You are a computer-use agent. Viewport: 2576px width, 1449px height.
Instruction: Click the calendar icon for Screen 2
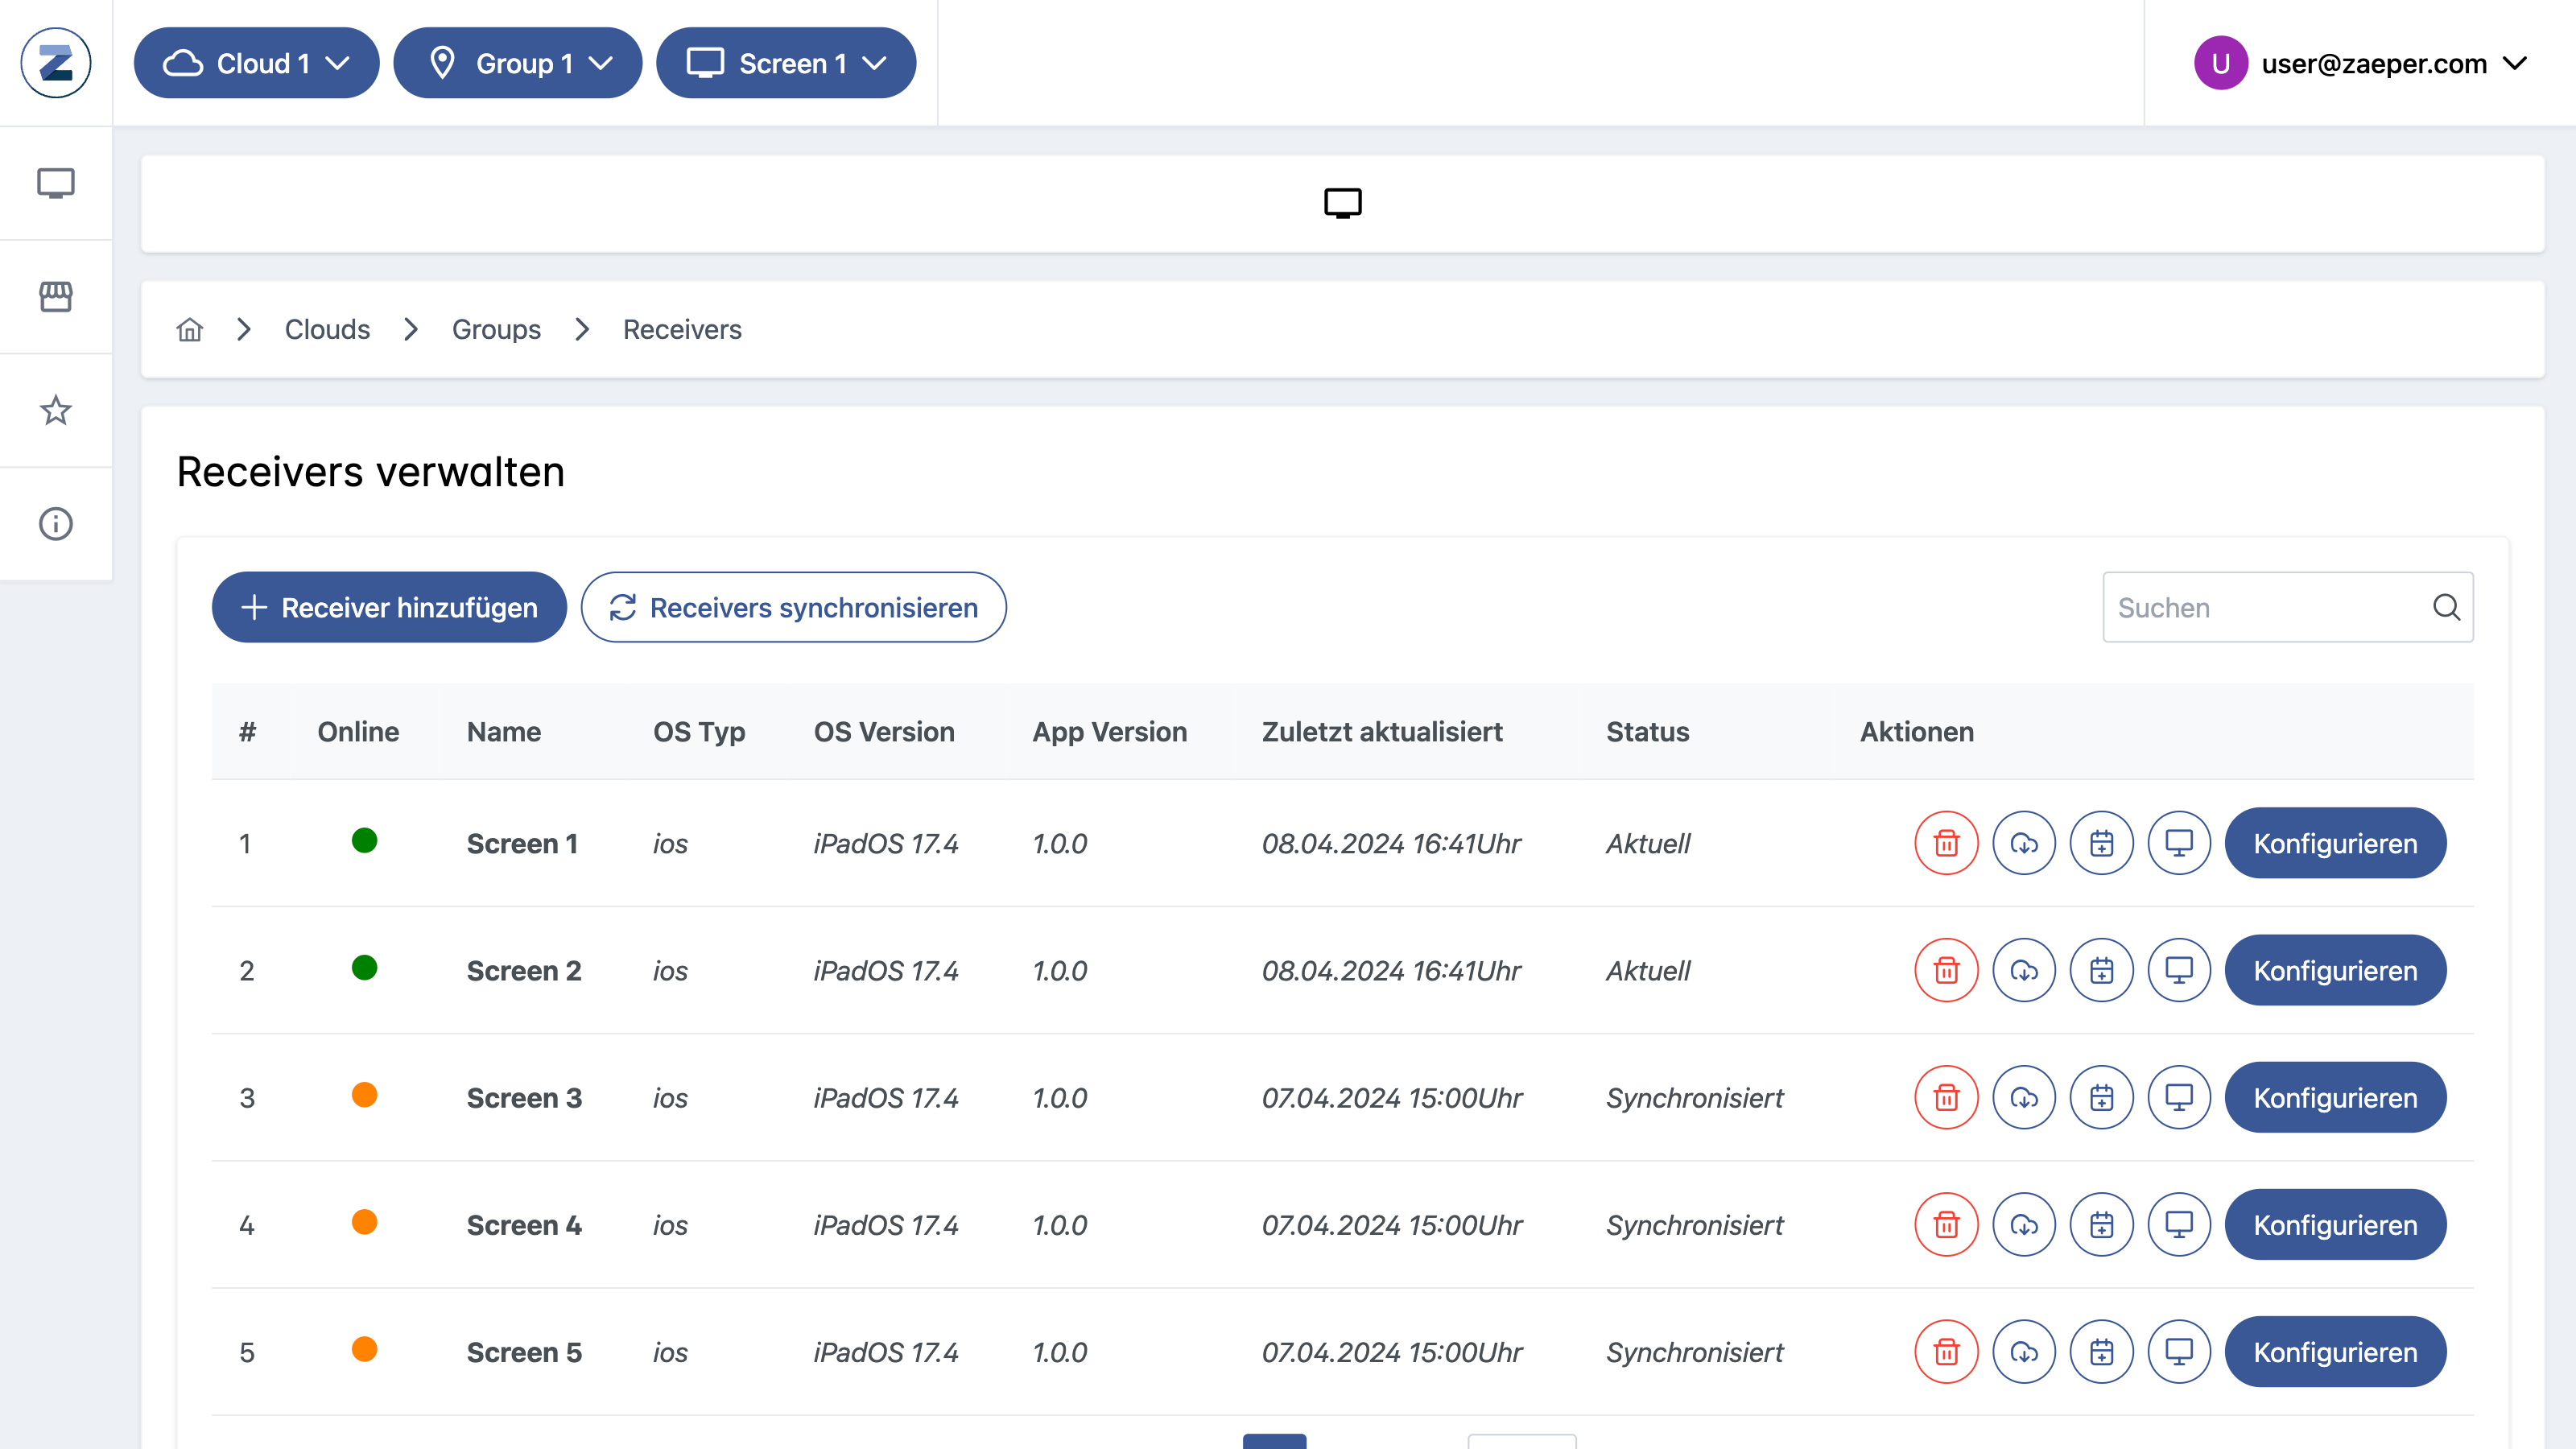(2100, 969)
